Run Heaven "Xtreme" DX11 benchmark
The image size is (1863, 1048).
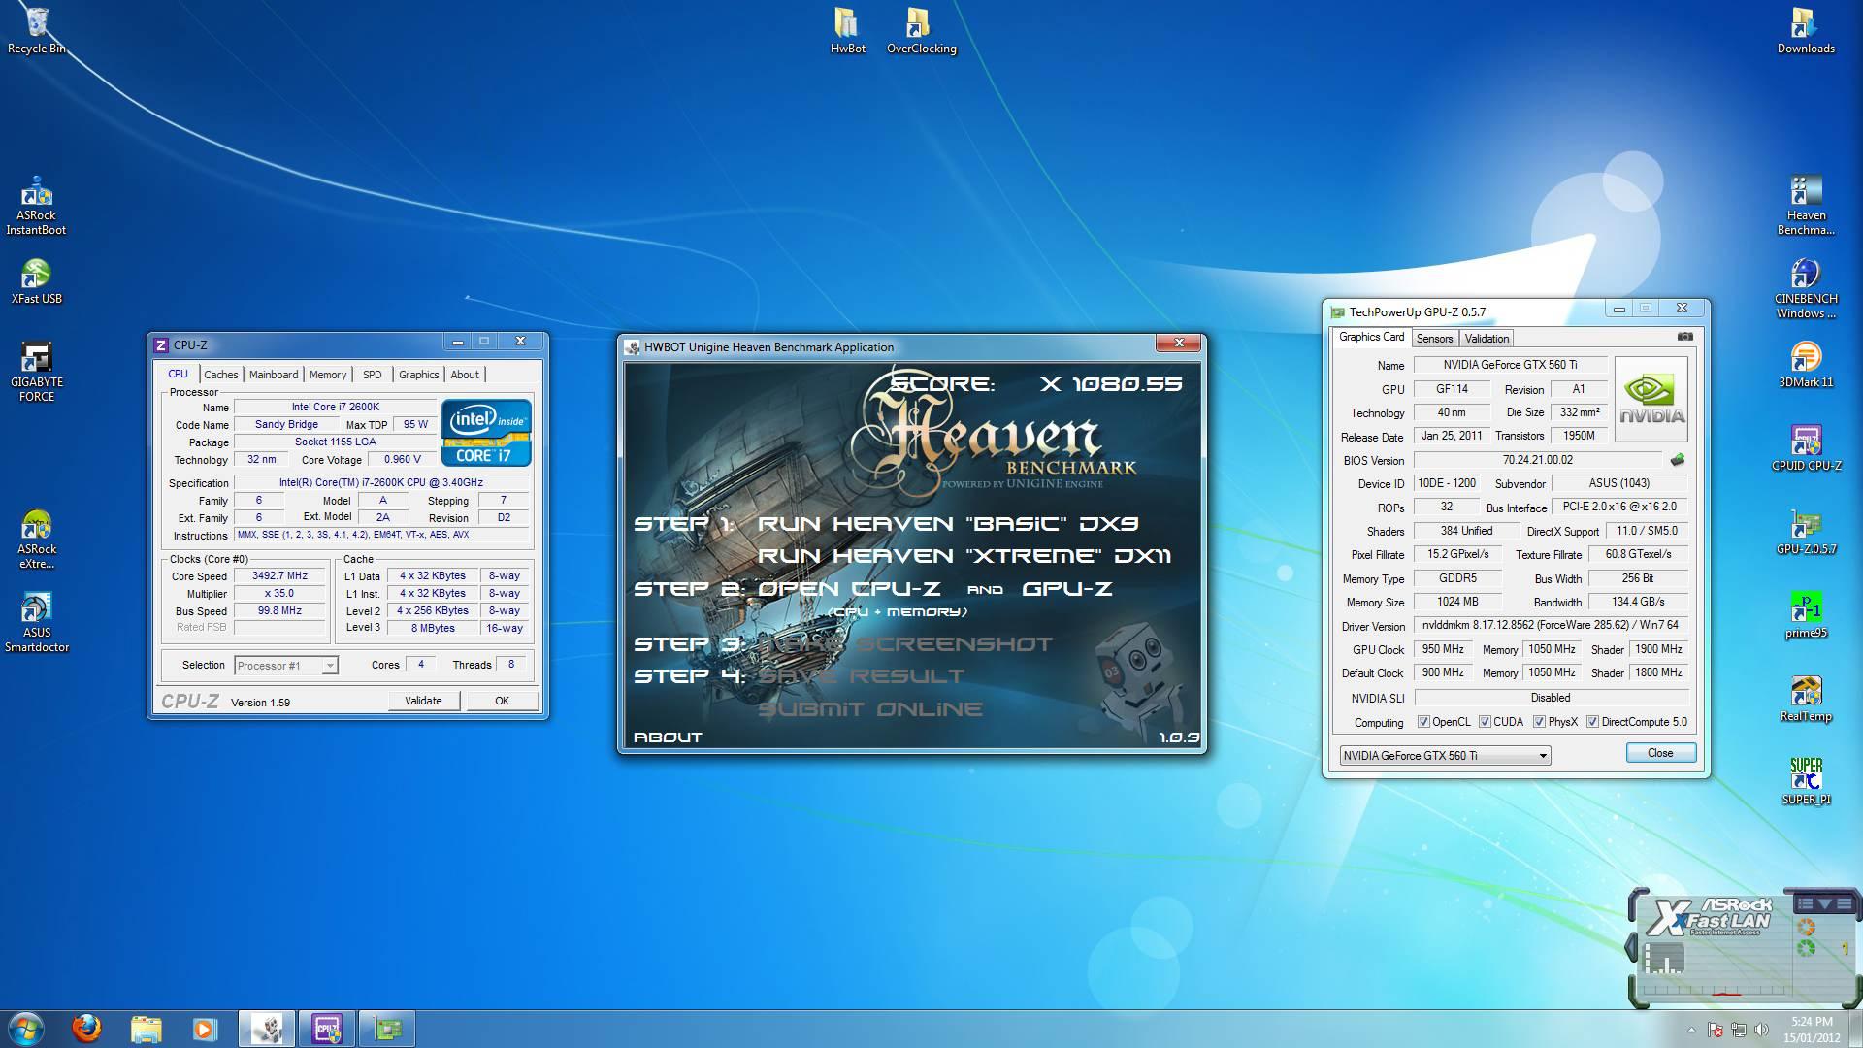point(964,556)
